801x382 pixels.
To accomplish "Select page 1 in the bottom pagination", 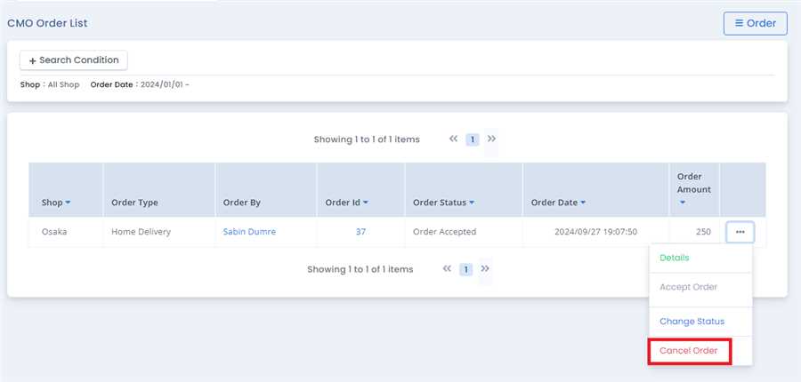I will point(465,269).
